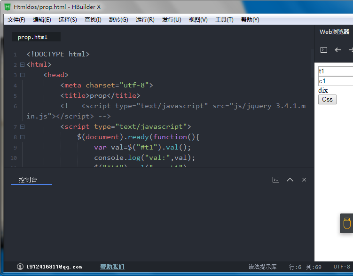
Task: Go back with the browser left arrow
Action: (x=337, y=50)
